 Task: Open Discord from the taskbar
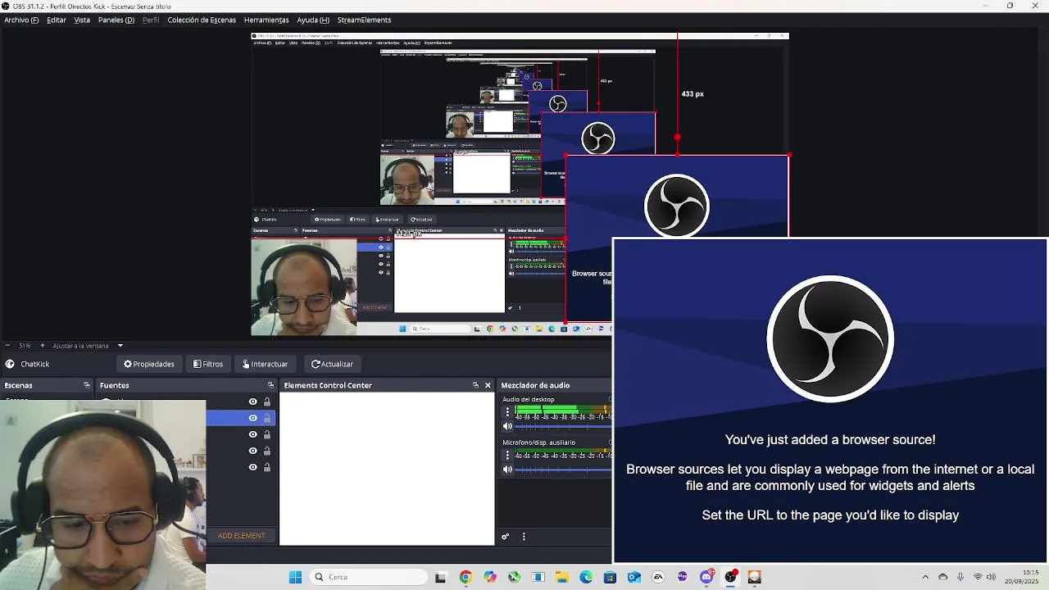706,577
